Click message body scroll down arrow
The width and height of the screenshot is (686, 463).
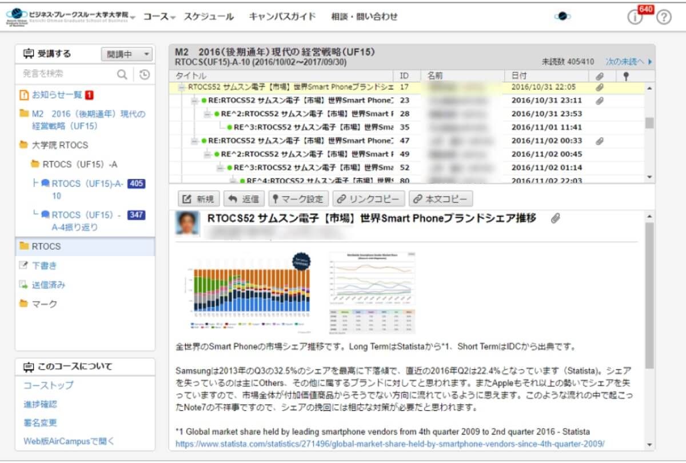649,445
